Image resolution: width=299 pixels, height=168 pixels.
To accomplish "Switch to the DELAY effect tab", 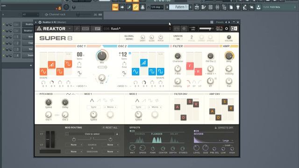I will pos(174,134).
